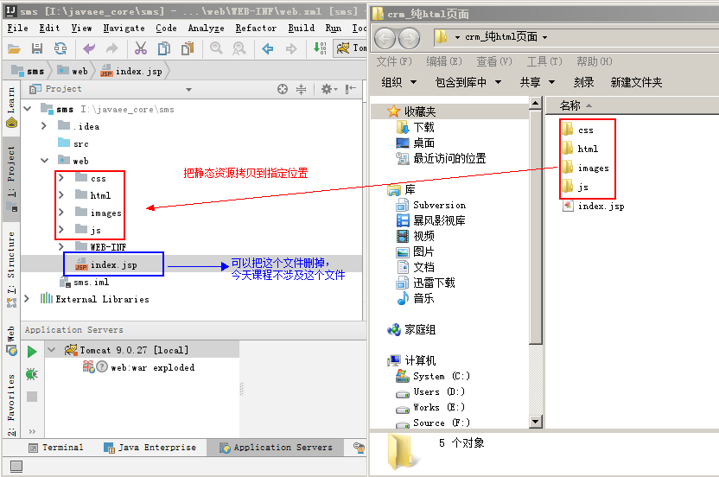Open the File menu in IntelliJ
The height and width of the screenshot is (477, 719).
pos(17,28)
